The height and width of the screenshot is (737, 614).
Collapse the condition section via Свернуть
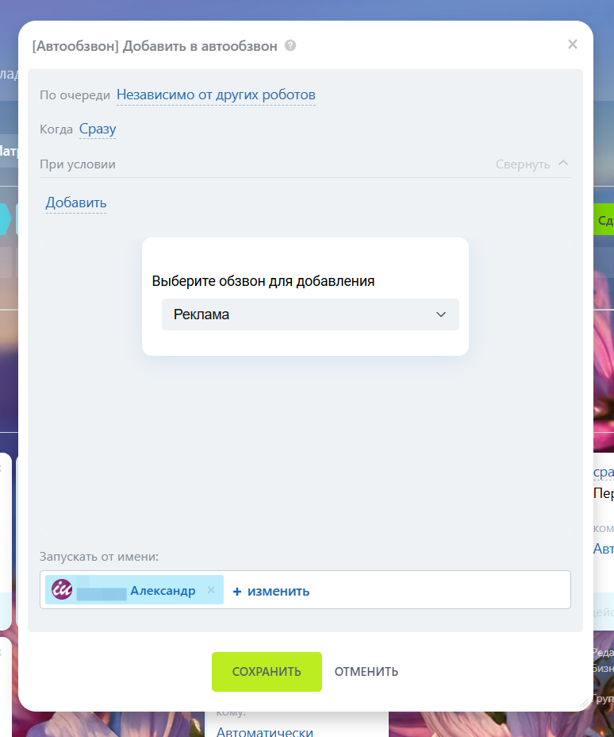click(522, 164)
